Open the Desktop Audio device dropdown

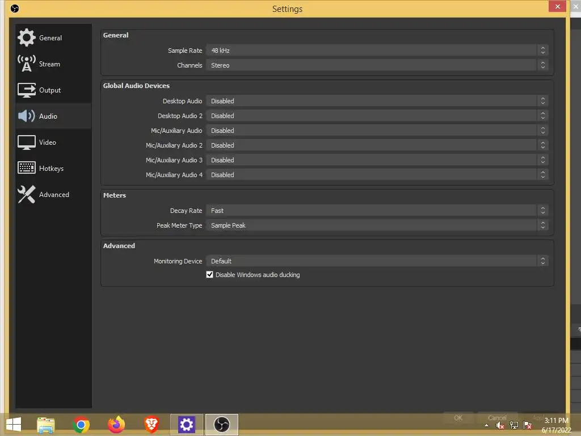tap(377, 101)
